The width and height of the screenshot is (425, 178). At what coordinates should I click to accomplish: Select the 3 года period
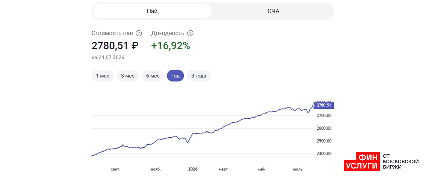[x=199, y=76]
